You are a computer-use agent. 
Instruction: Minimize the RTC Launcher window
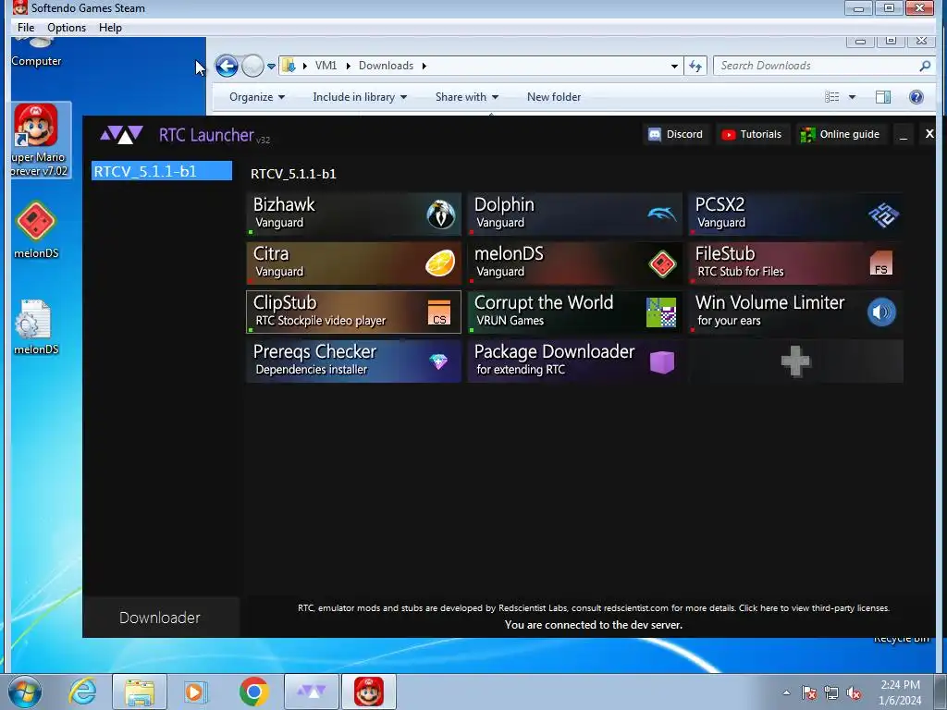pos(904,135)
